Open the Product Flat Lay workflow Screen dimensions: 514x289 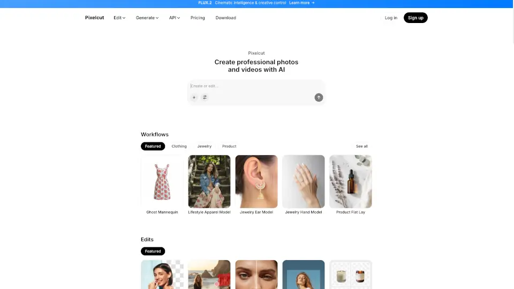point(350,181)
